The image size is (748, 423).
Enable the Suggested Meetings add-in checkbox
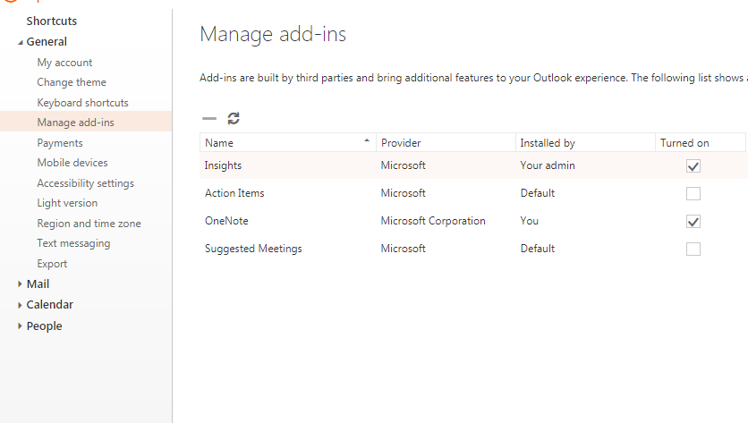click(x=693, y=249)
